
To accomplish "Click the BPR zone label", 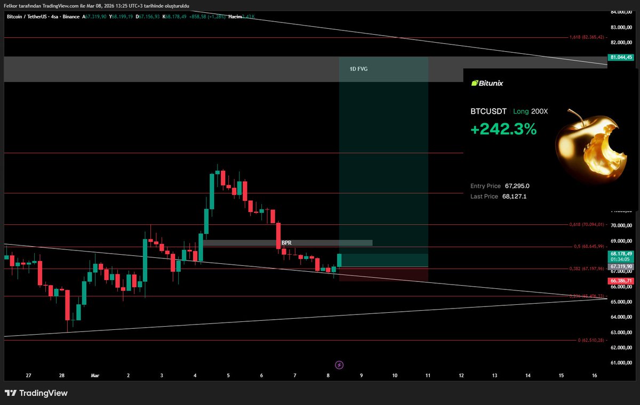I will (x=286, y=243).
